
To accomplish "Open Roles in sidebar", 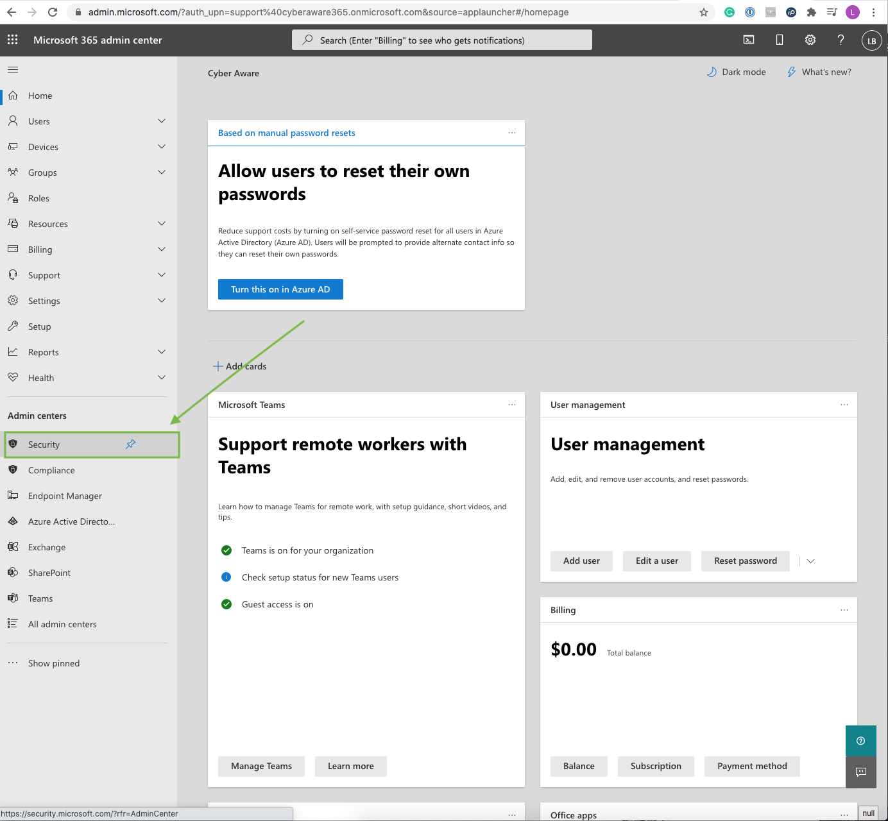I will pos(89,198).
